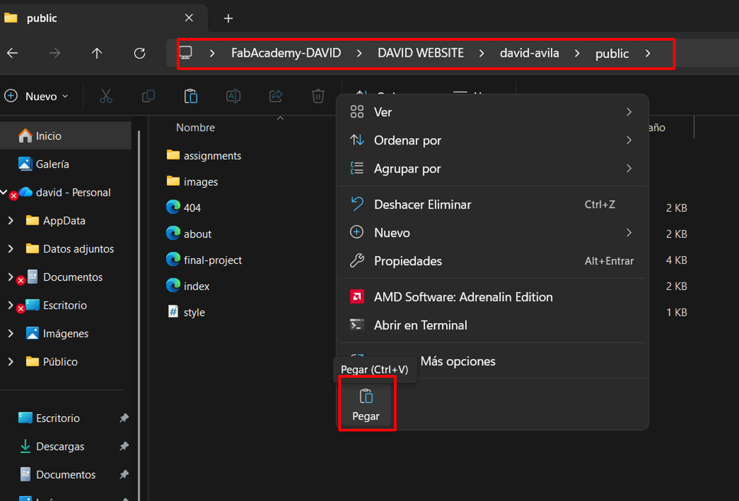Expand chevron after FabAcademy-DAVID breadcrumb
The image size is (739, 501).
pos(359,53)
